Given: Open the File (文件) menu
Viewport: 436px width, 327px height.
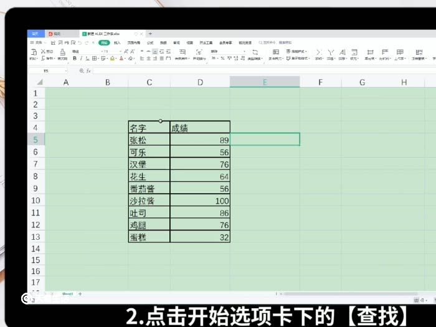Looking at the screenshot, I should [39, 42].
